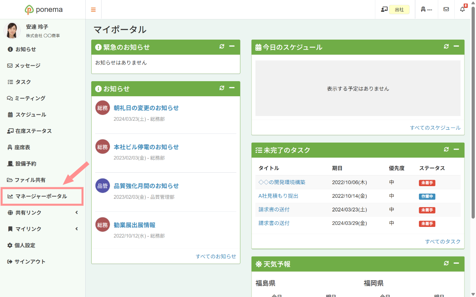Image resolution: width=476 pixels, height=297 pixels.
Task: Collapse the 今日のスケジュール panel
Action: tap(456, 47)
